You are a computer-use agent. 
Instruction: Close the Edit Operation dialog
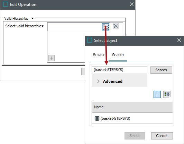point(132,4)
